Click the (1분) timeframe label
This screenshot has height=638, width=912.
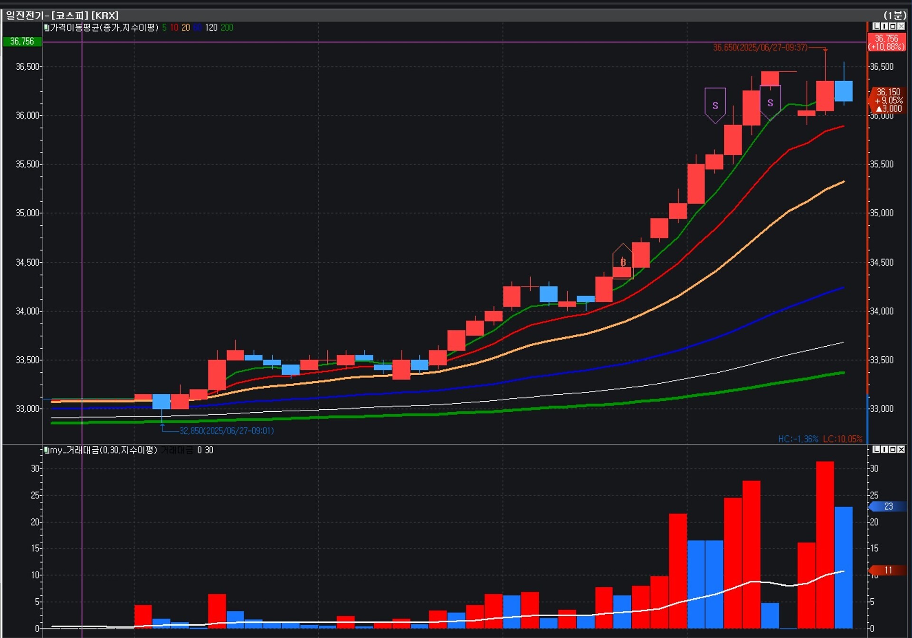(x=894, y=15)
